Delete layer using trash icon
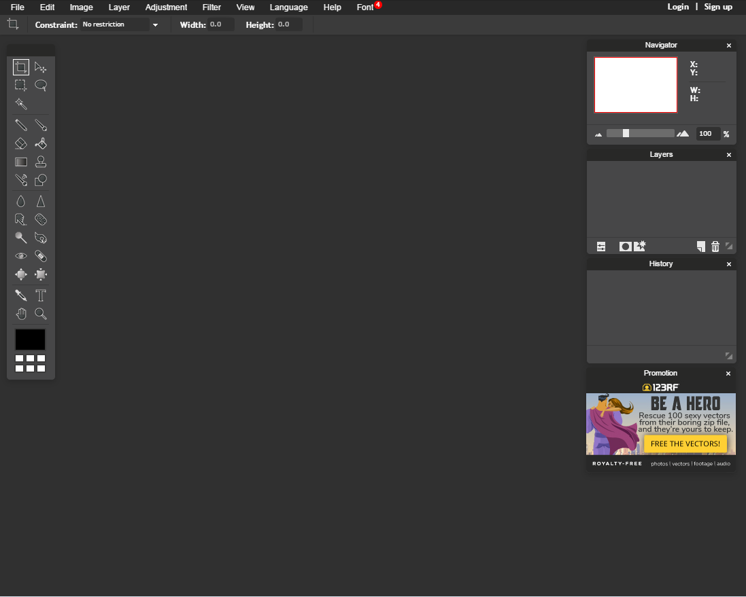 715,247
